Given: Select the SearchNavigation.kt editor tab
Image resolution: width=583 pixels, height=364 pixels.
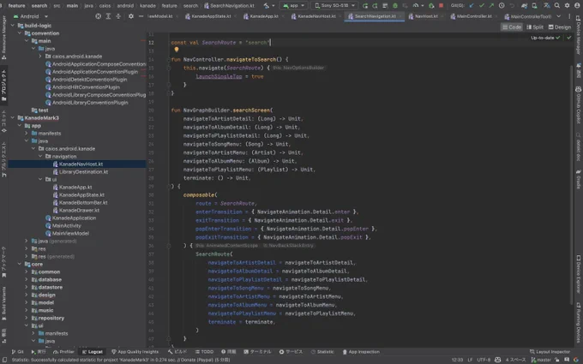Looking at the screenshot, I should [x=375, y=16].
